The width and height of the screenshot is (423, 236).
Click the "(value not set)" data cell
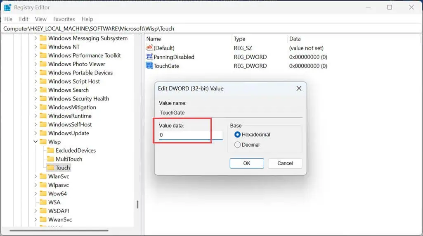(306, 48)
